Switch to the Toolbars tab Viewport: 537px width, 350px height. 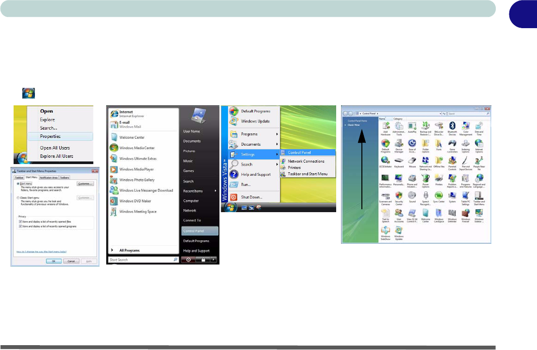tap(65, 178)
